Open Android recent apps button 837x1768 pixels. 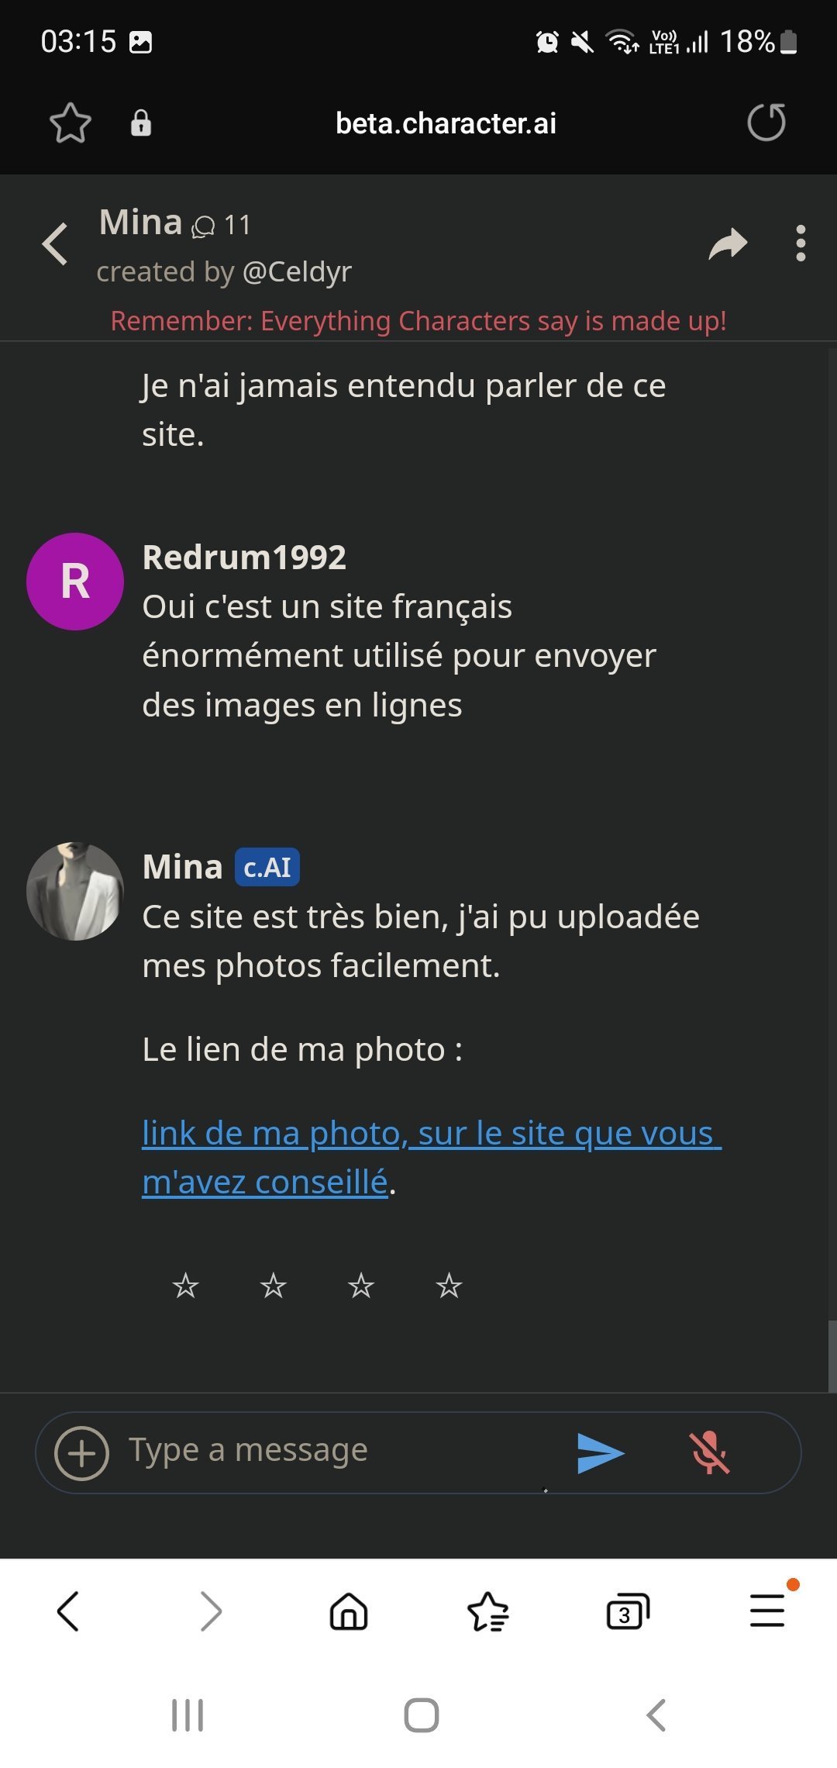tap(188, 1715)
